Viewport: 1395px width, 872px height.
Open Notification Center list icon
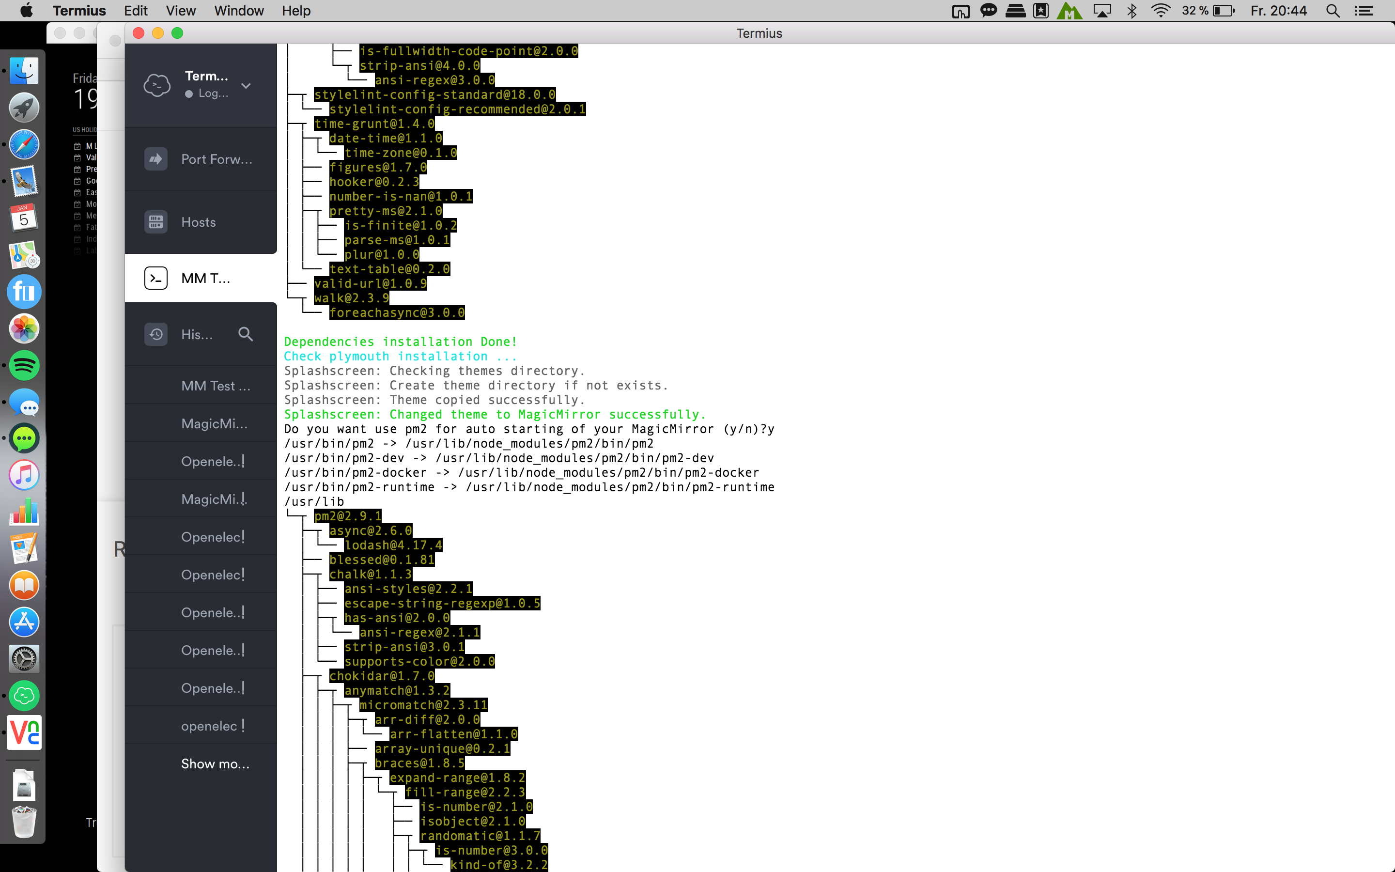1364,10
